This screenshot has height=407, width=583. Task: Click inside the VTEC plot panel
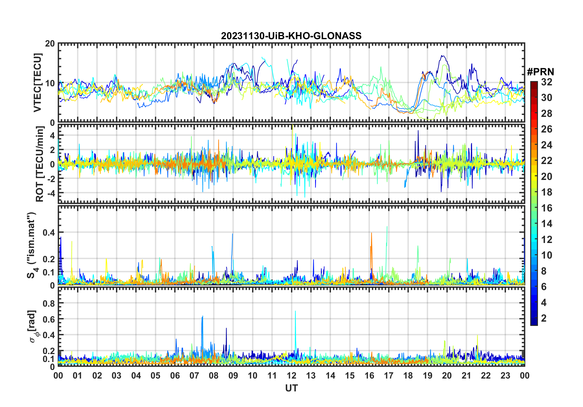[291, 83]
